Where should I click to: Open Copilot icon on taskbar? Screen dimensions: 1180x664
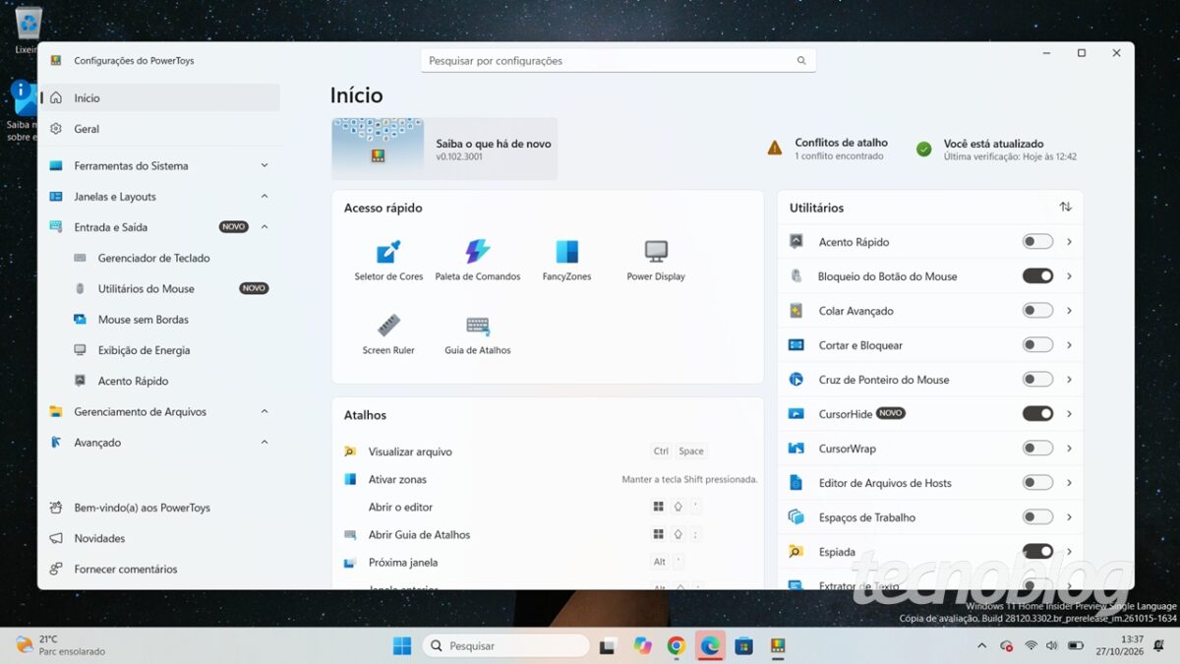(642, 645)
